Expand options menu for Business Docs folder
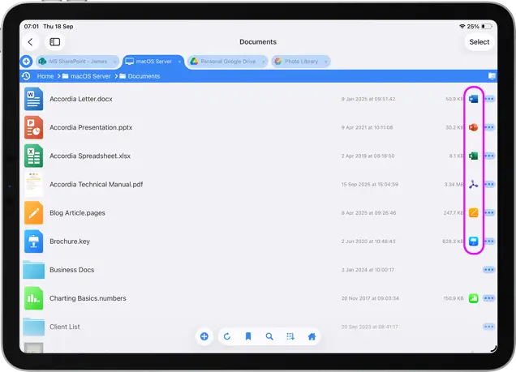516x372 pixels. [489, 270]
